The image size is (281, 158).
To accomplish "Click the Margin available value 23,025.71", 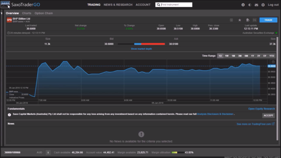I will pyautogui.click(x=143, y=152).
